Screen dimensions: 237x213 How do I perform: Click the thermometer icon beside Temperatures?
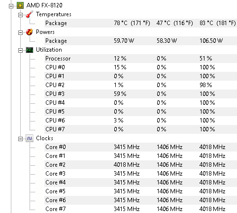pyautogui.click(x=30, y=14)
